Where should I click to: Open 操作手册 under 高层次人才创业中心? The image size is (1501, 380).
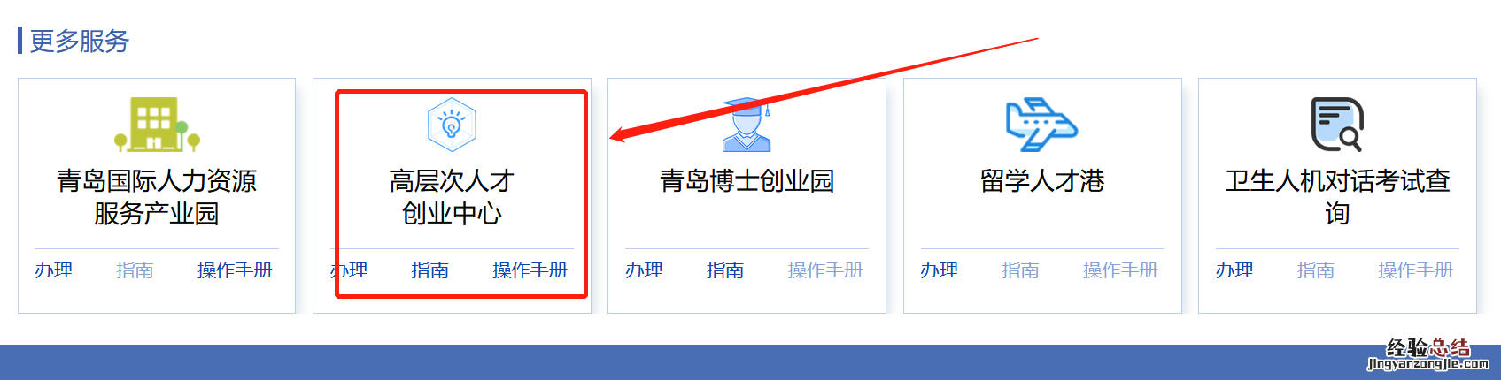[530, 270]
